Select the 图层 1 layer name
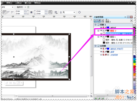Viewport: 137px width, 101px height. tap(113, 37)
